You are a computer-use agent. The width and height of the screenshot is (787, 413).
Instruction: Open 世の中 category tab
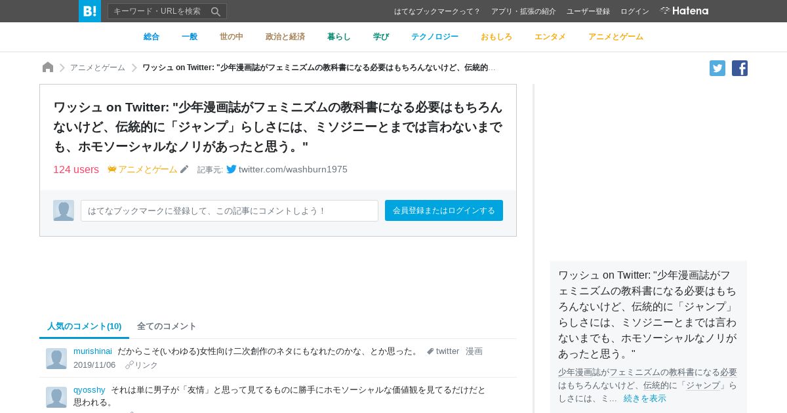[232, 37]
